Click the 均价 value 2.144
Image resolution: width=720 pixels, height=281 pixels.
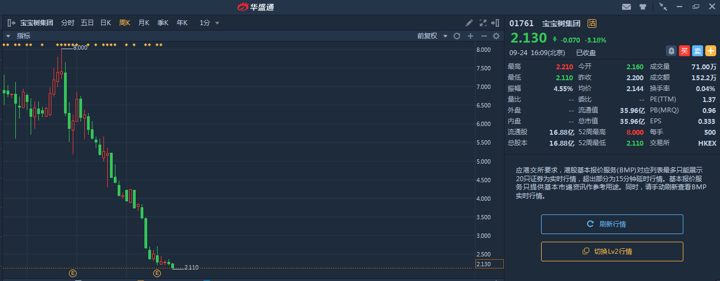[635, 88]
